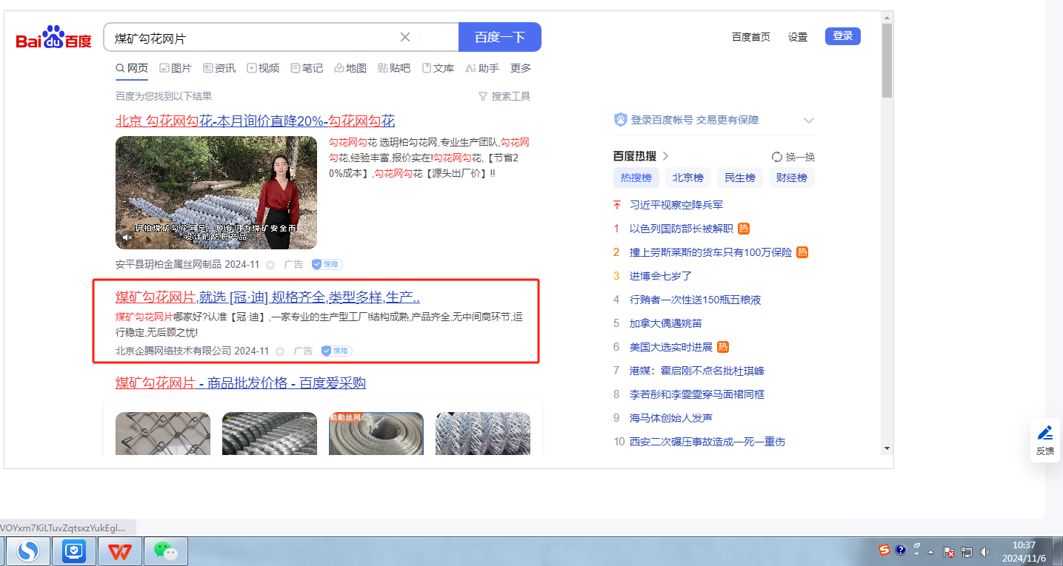The image size is (1063, 566).
Task: Open WPS Office from the taskbar
Action: tap(121, 551)
